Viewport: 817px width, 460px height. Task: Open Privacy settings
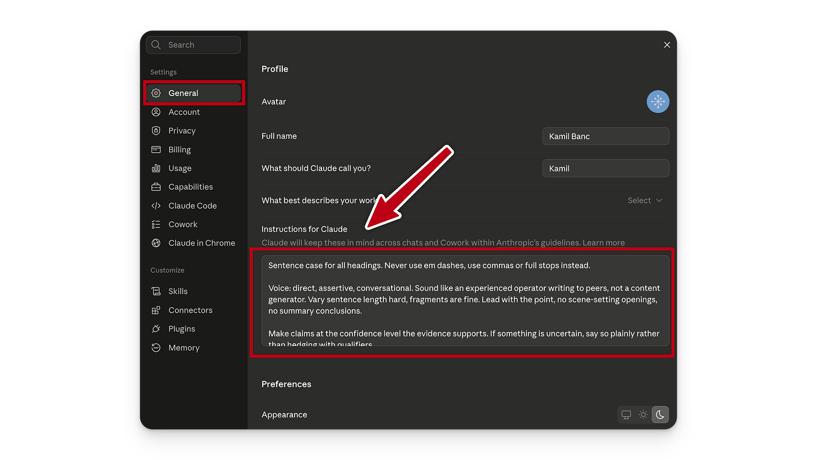(194, 131)
